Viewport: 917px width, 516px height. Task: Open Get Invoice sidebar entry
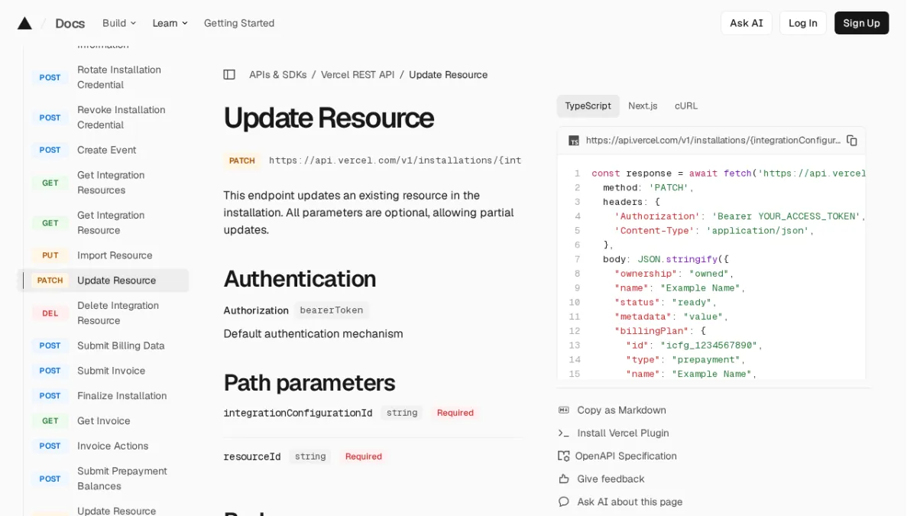tap(104, 421)
